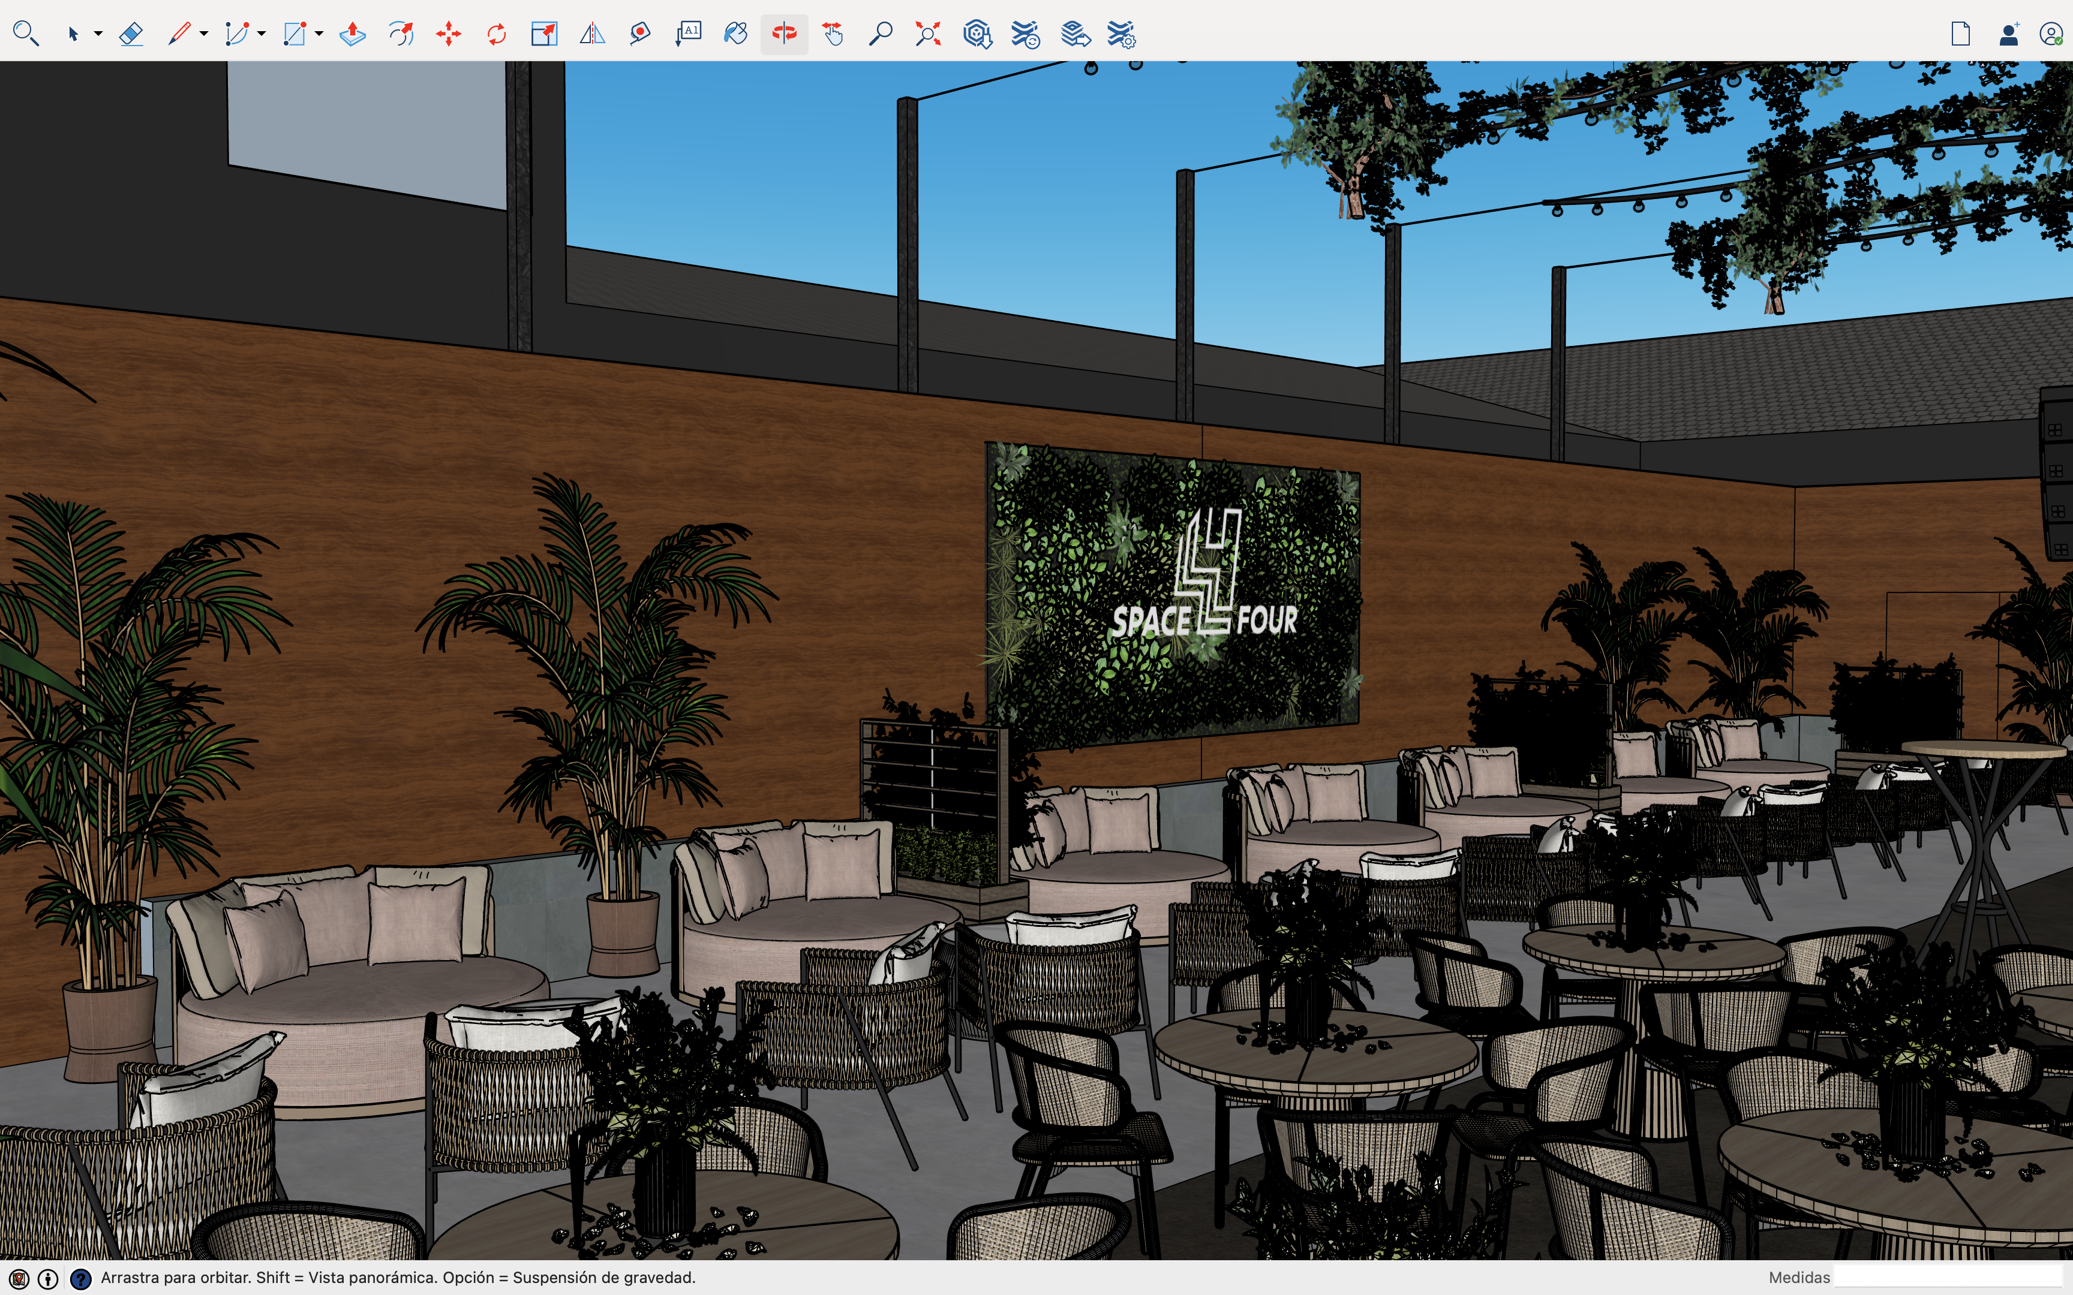Select the Pan hand tool

point(832,34)
